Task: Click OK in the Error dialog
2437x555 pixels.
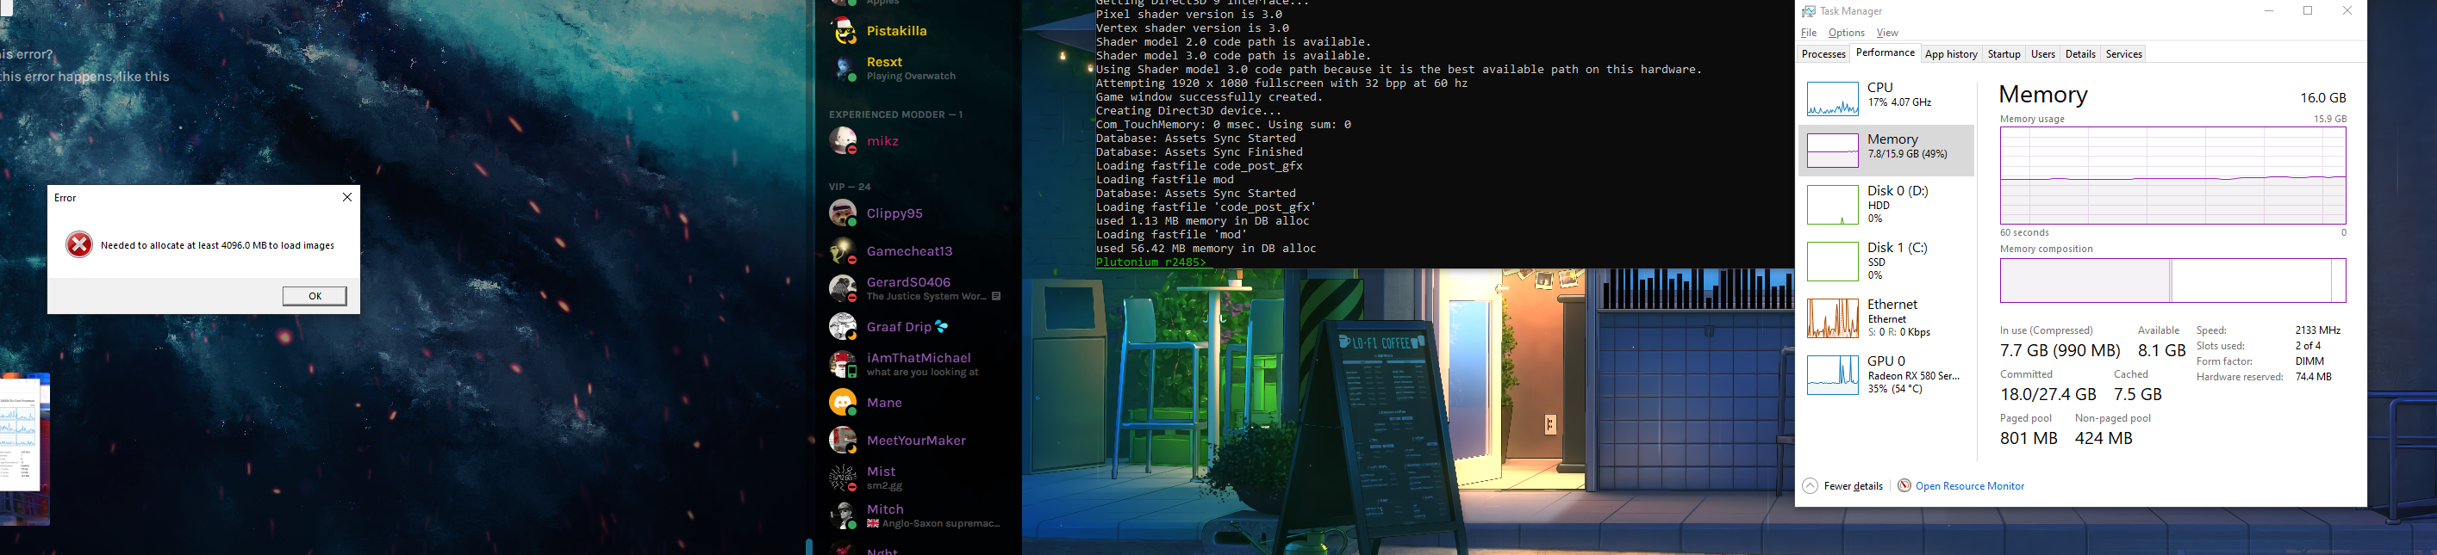Action: point(314,295)
